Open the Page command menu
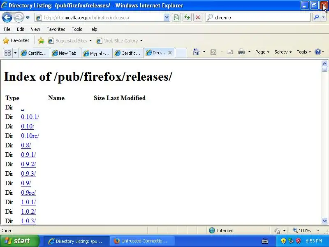This screenshot has width=329, height=247. pyautogui.click(x=262, y=52)
